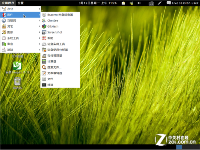The image size is (200, 150).
Task: Select the 办公 category label
Action: click(10, 9)
